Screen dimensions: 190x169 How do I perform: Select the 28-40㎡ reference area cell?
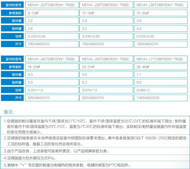161,67
